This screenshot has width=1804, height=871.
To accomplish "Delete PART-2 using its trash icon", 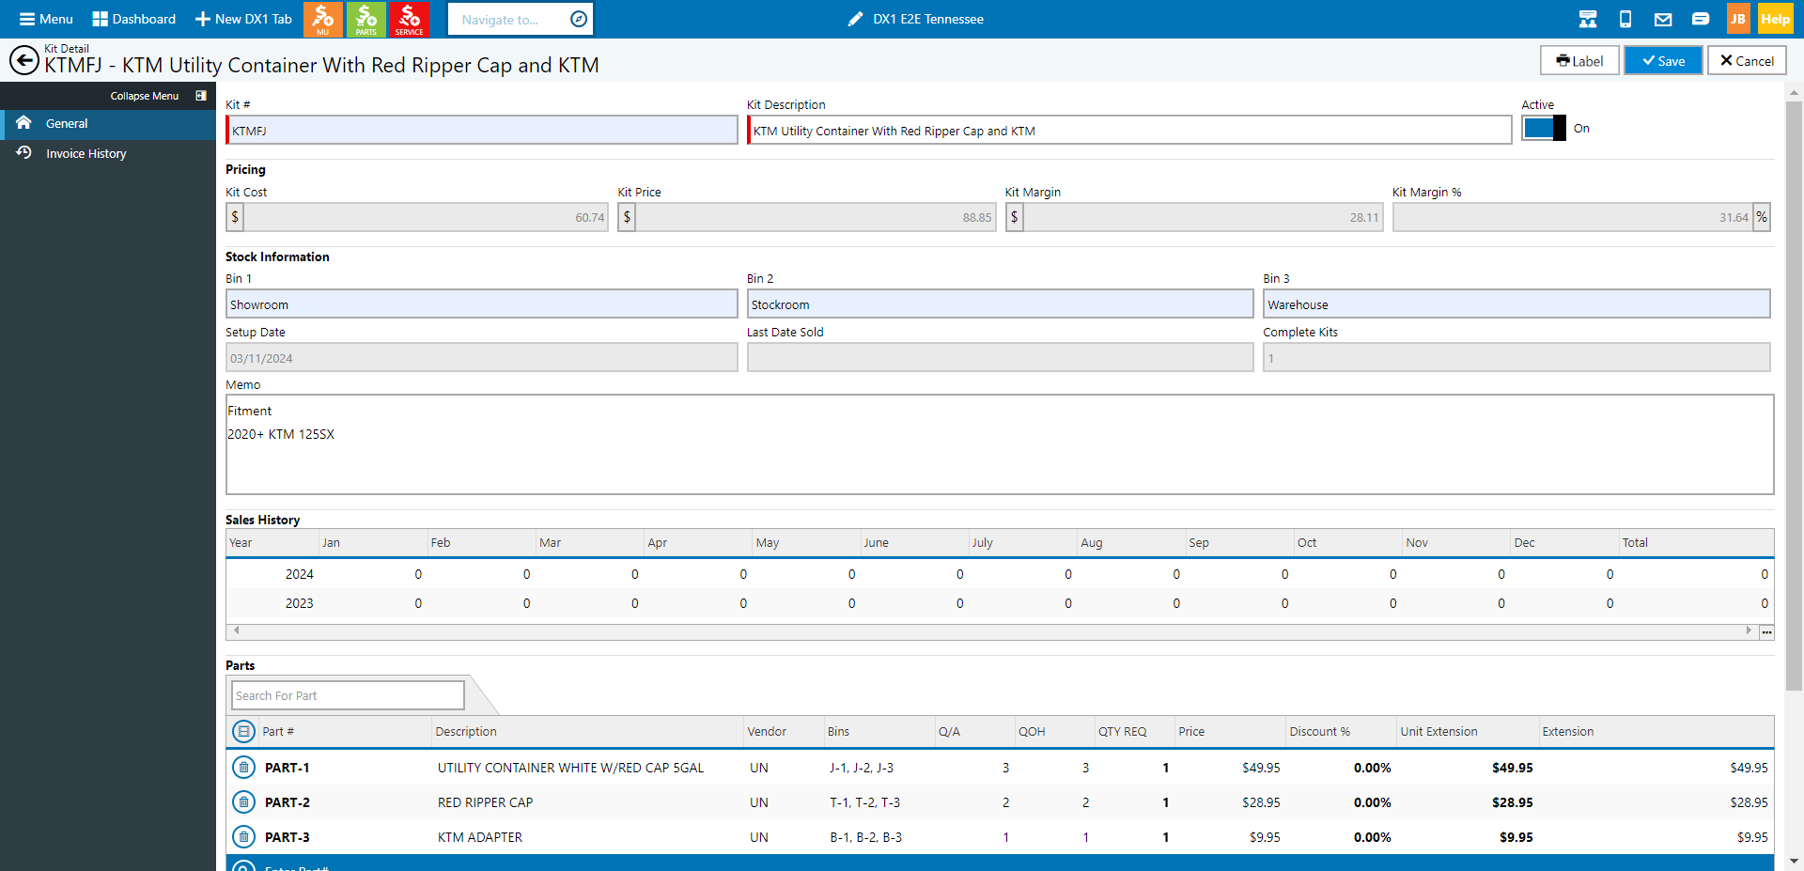I will [243, 802].
